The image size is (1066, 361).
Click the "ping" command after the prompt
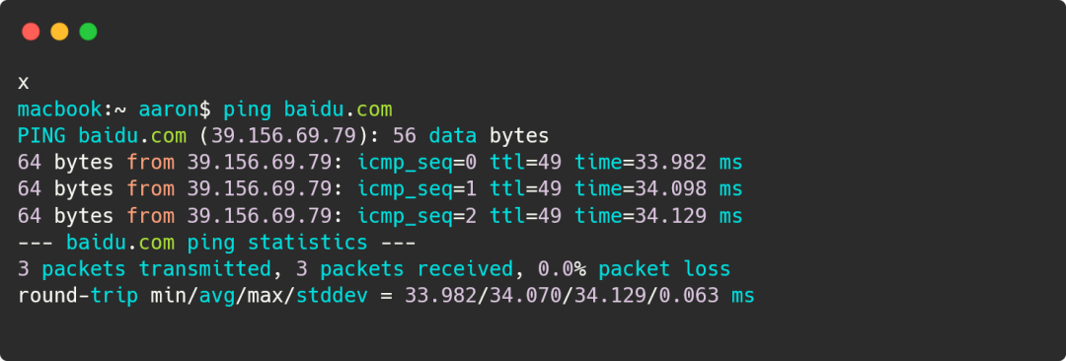(248, 109)
